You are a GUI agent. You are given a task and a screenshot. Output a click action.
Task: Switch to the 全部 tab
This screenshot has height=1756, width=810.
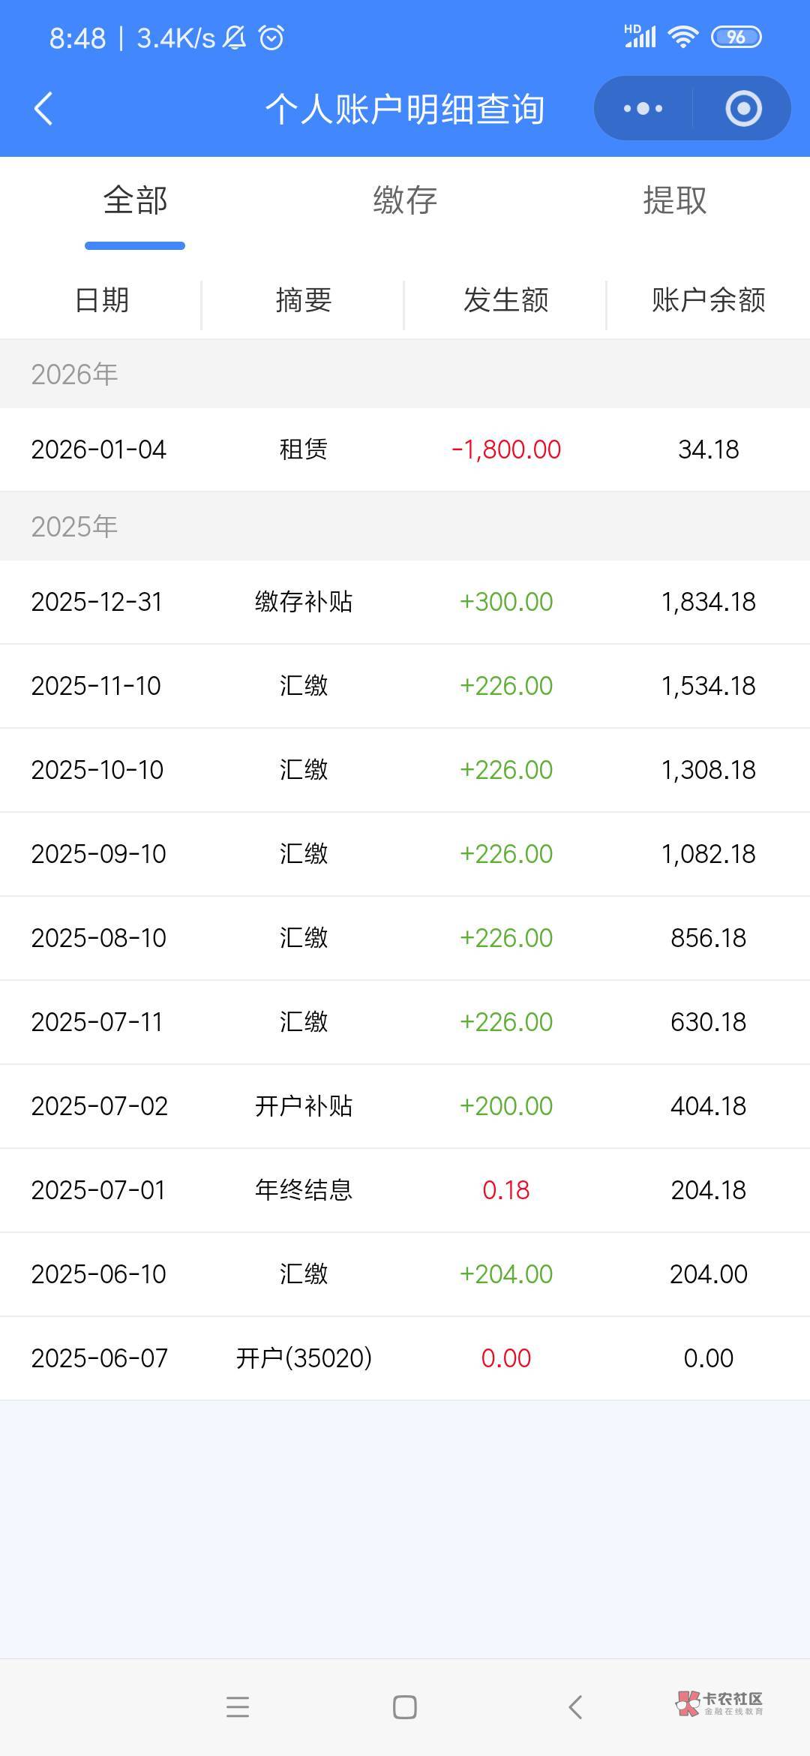(135, 200)
